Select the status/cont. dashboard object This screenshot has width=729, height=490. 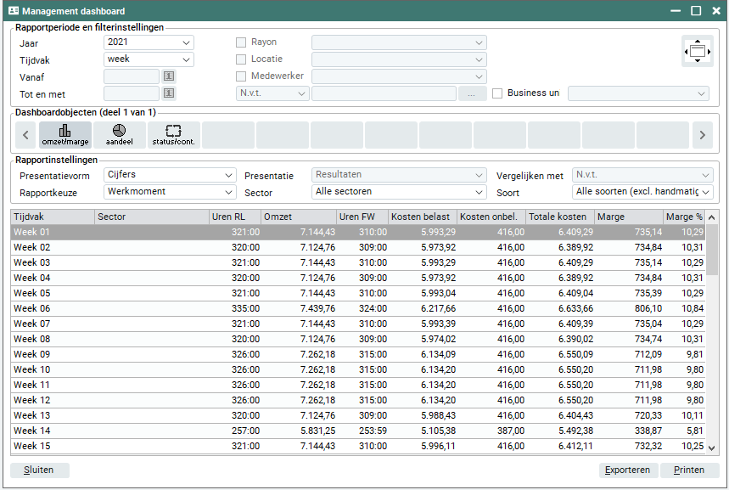coord(174,135)
